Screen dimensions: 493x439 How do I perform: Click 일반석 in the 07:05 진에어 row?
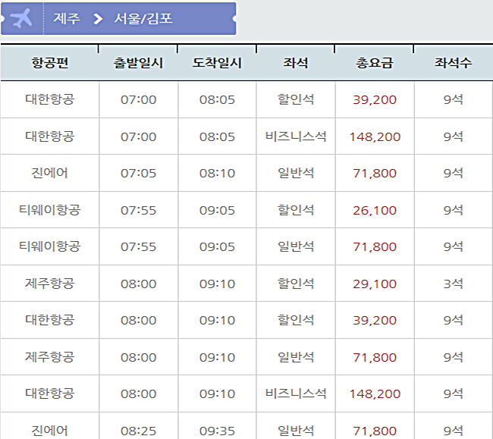pyautogui.click(x=296, y=173)
